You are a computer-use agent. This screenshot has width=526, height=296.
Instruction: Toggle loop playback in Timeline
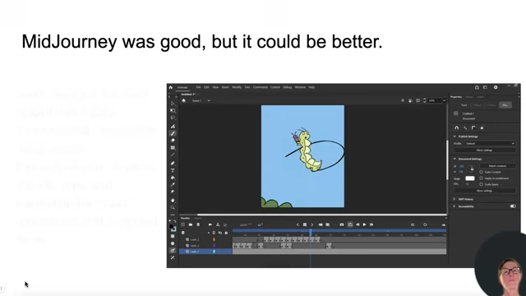tap(350, 224)
